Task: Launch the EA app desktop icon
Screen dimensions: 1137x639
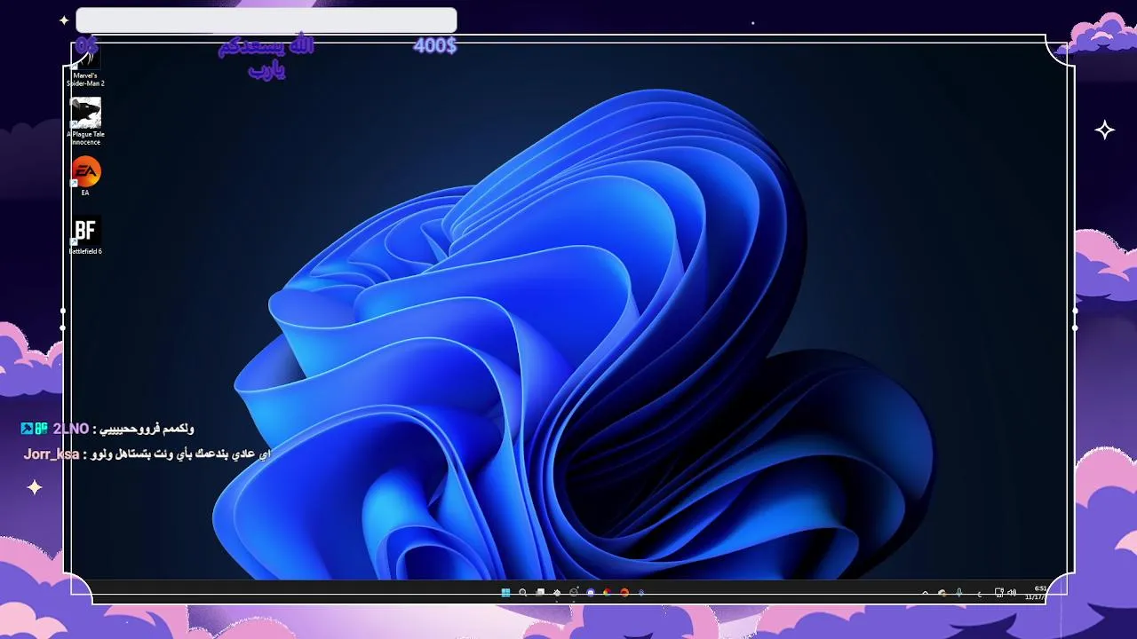Action: 85,176
